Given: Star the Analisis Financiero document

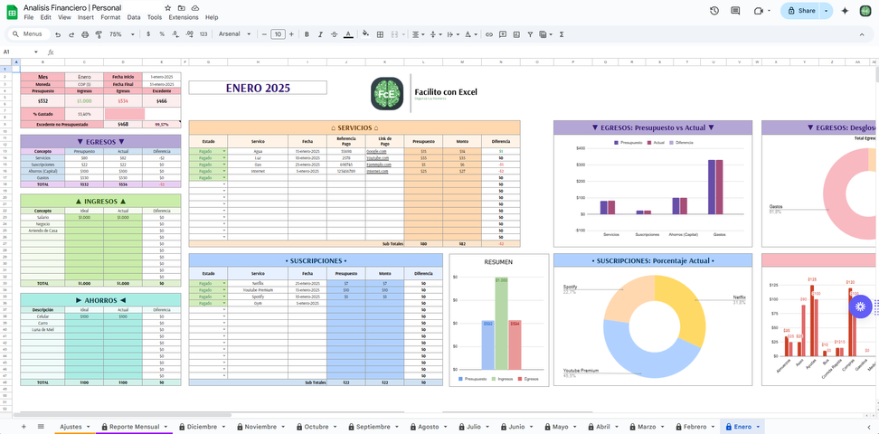Looking at the screenshot, I should (x=168, y=7).
